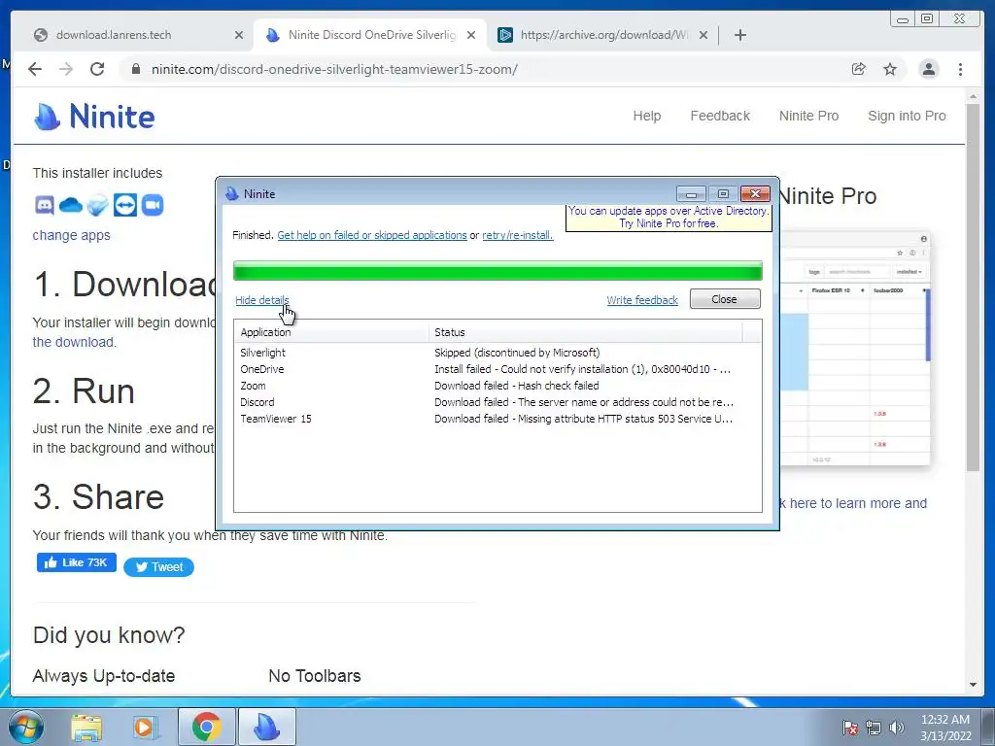
Task: Click the page's vertical scrollbar thumb
Action: pos(973,288)
